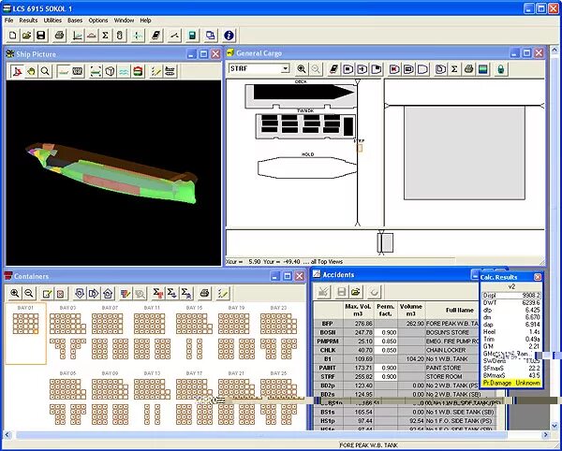Click the Containers window printer icon
Screen dimensions: 562x451
[x=204, y=294]
